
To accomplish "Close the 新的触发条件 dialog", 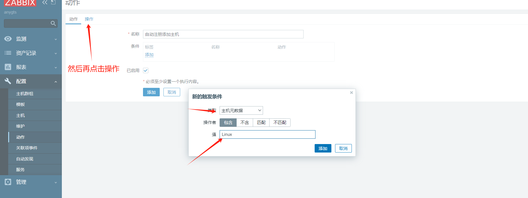I will (x=351, y=93).
